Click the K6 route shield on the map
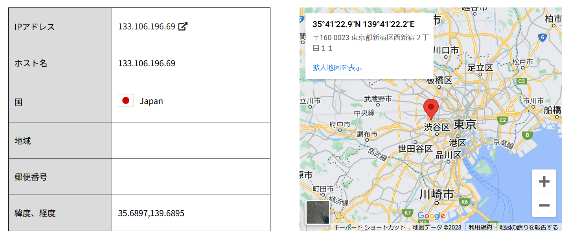Viewport: 570px width, 235px height. pyautogui.click(x=465, y=202)
